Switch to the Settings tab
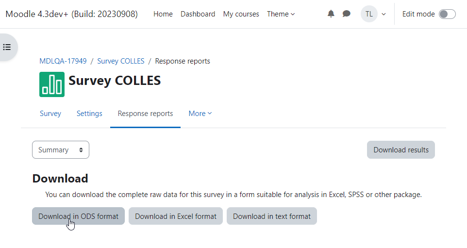 coord(89,114)
